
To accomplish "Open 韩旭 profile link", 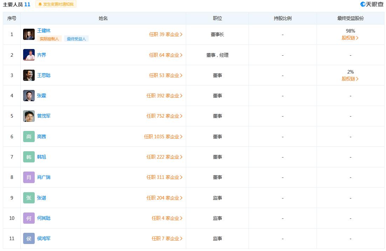I will pyautogui.click(x=42, y=157).
